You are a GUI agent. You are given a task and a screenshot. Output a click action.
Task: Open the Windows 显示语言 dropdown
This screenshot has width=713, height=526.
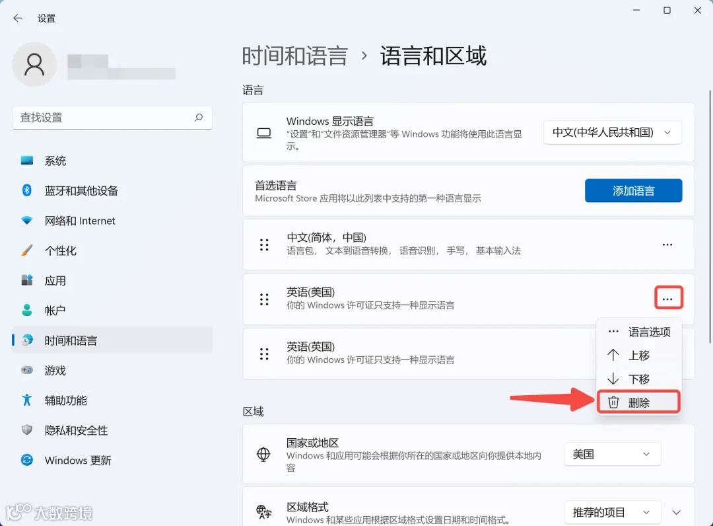pyautogui.click(x=613, y=132)
